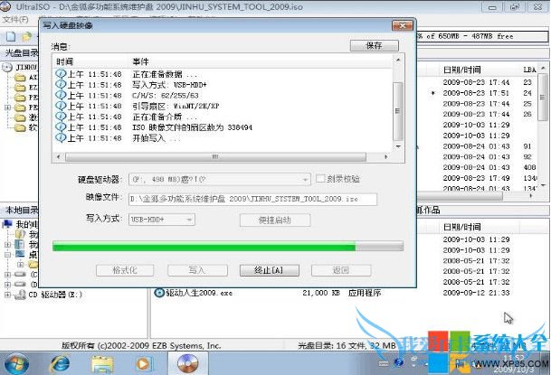The height and width of the screenshot is (375, 551).
Task: Select the AX folder in disc tree
Action: click(x=20, y=77)
